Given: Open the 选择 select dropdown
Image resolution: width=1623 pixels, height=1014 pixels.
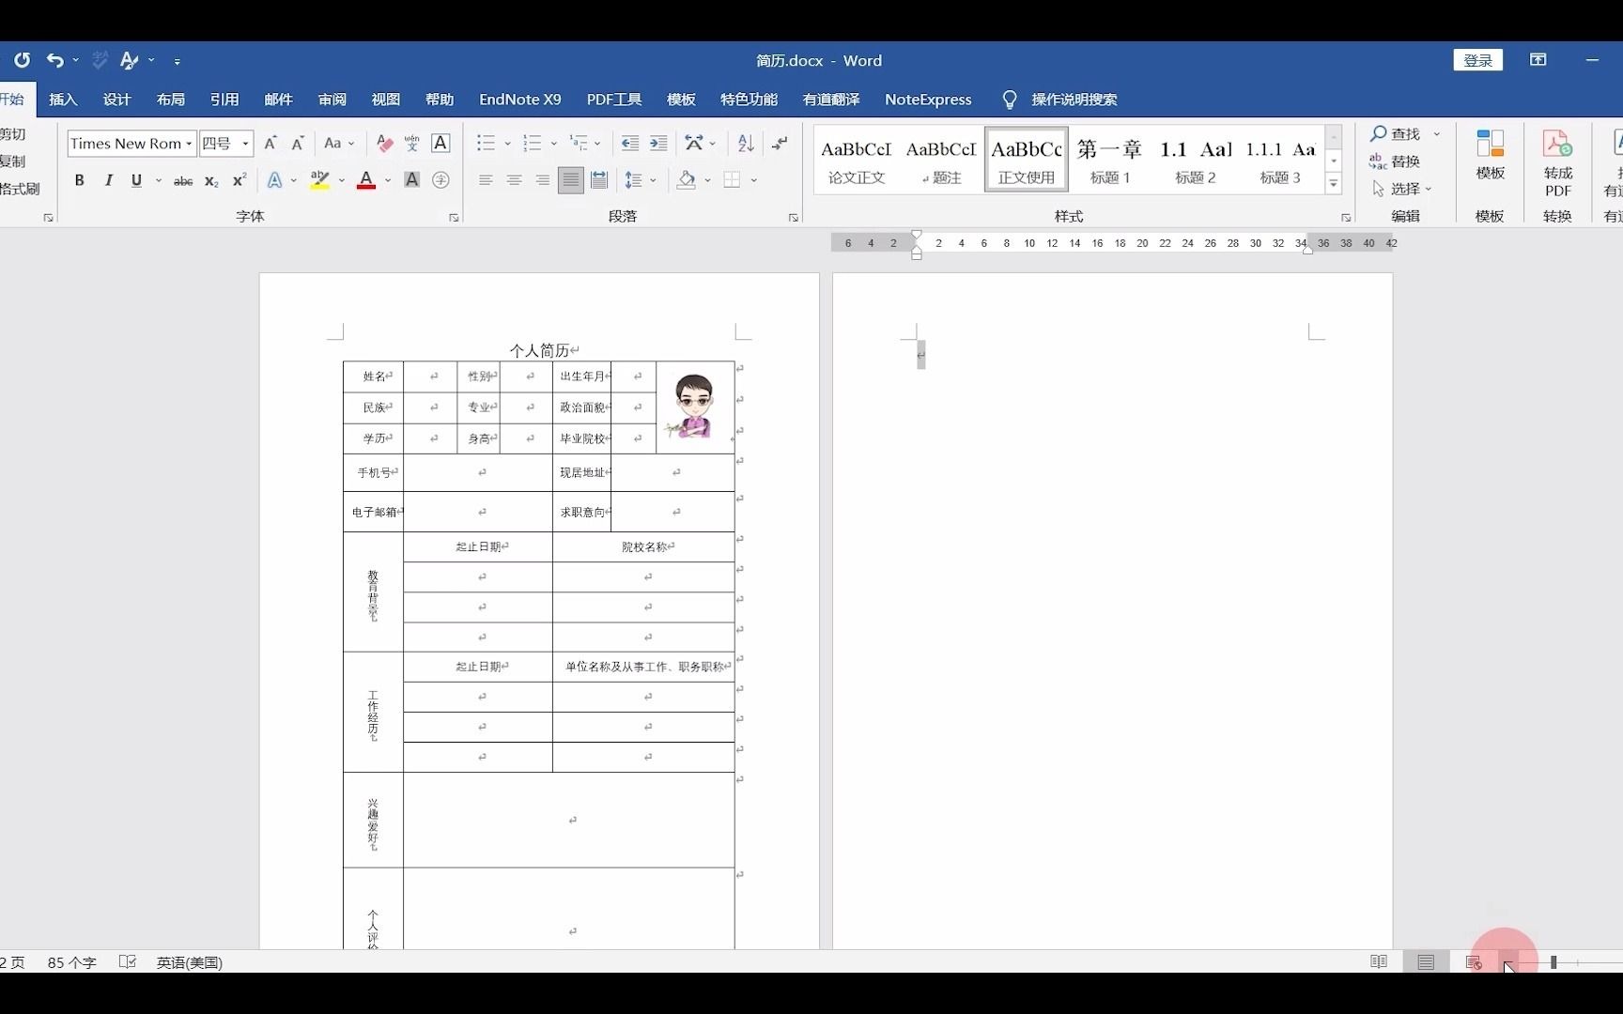Looking at the screenshot, I should click(1401, 189).
